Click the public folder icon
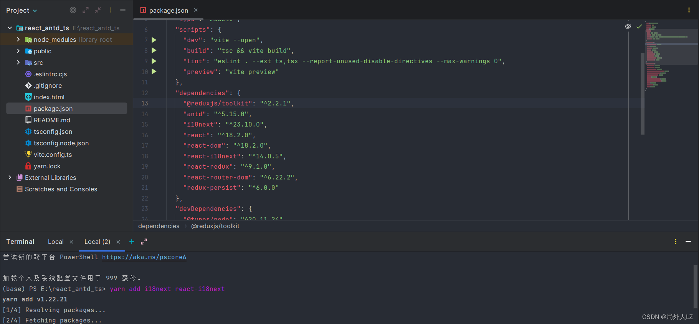This screenshot has height=324, width=699. [28, 51]
